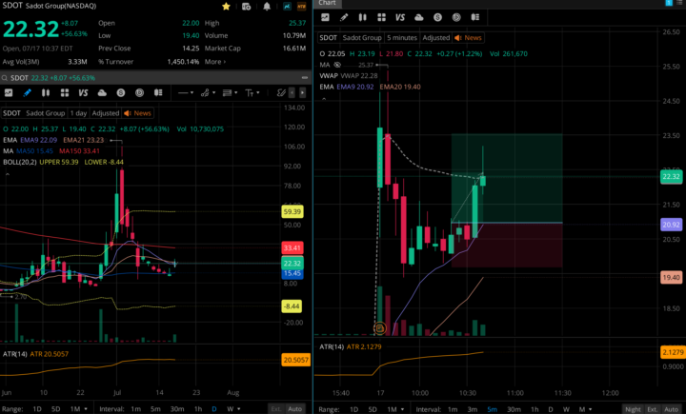This screenshot has height=414, width=686.
Task: Click the drawing toolbar right arrow
Action: (302, 92)
